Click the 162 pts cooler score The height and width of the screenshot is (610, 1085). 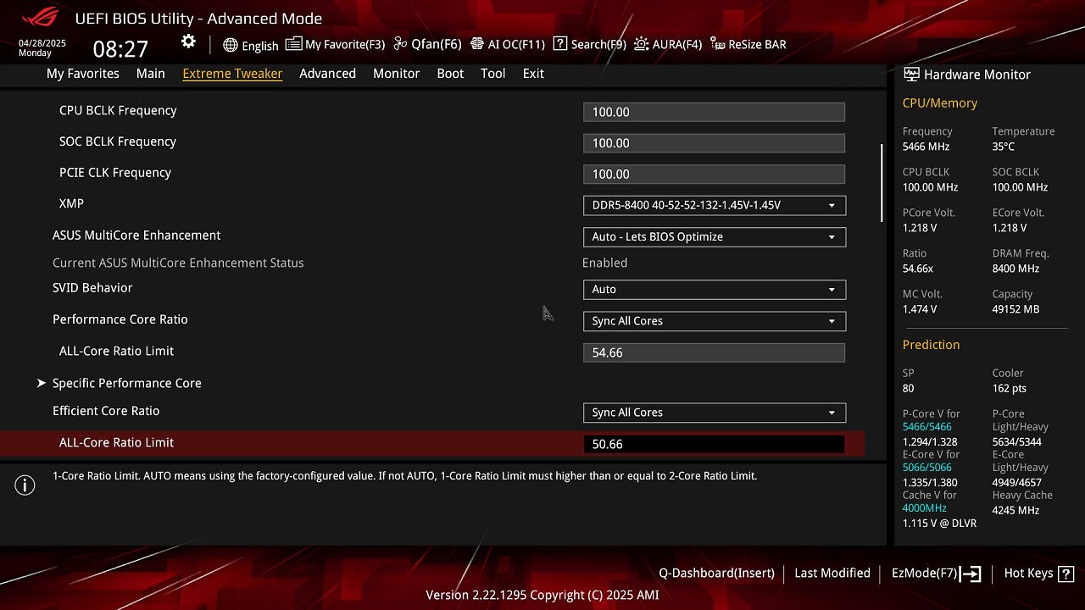1010,388
